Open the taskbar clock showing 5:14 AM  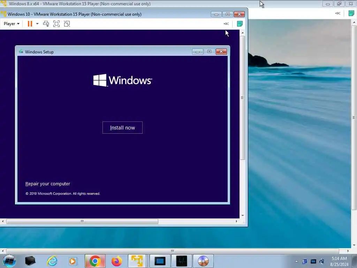pos(339,261)
